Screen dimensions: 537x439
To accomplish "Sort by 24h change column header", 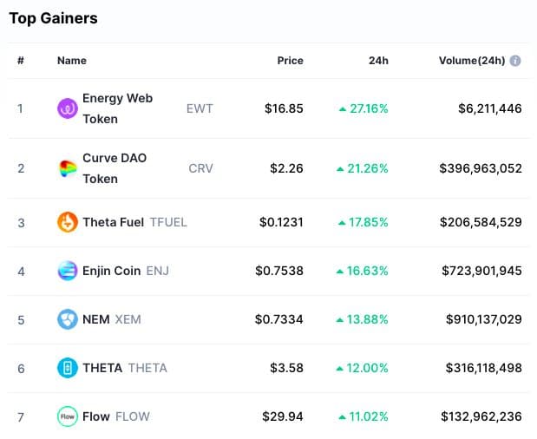I will click(x=378, y=61).
